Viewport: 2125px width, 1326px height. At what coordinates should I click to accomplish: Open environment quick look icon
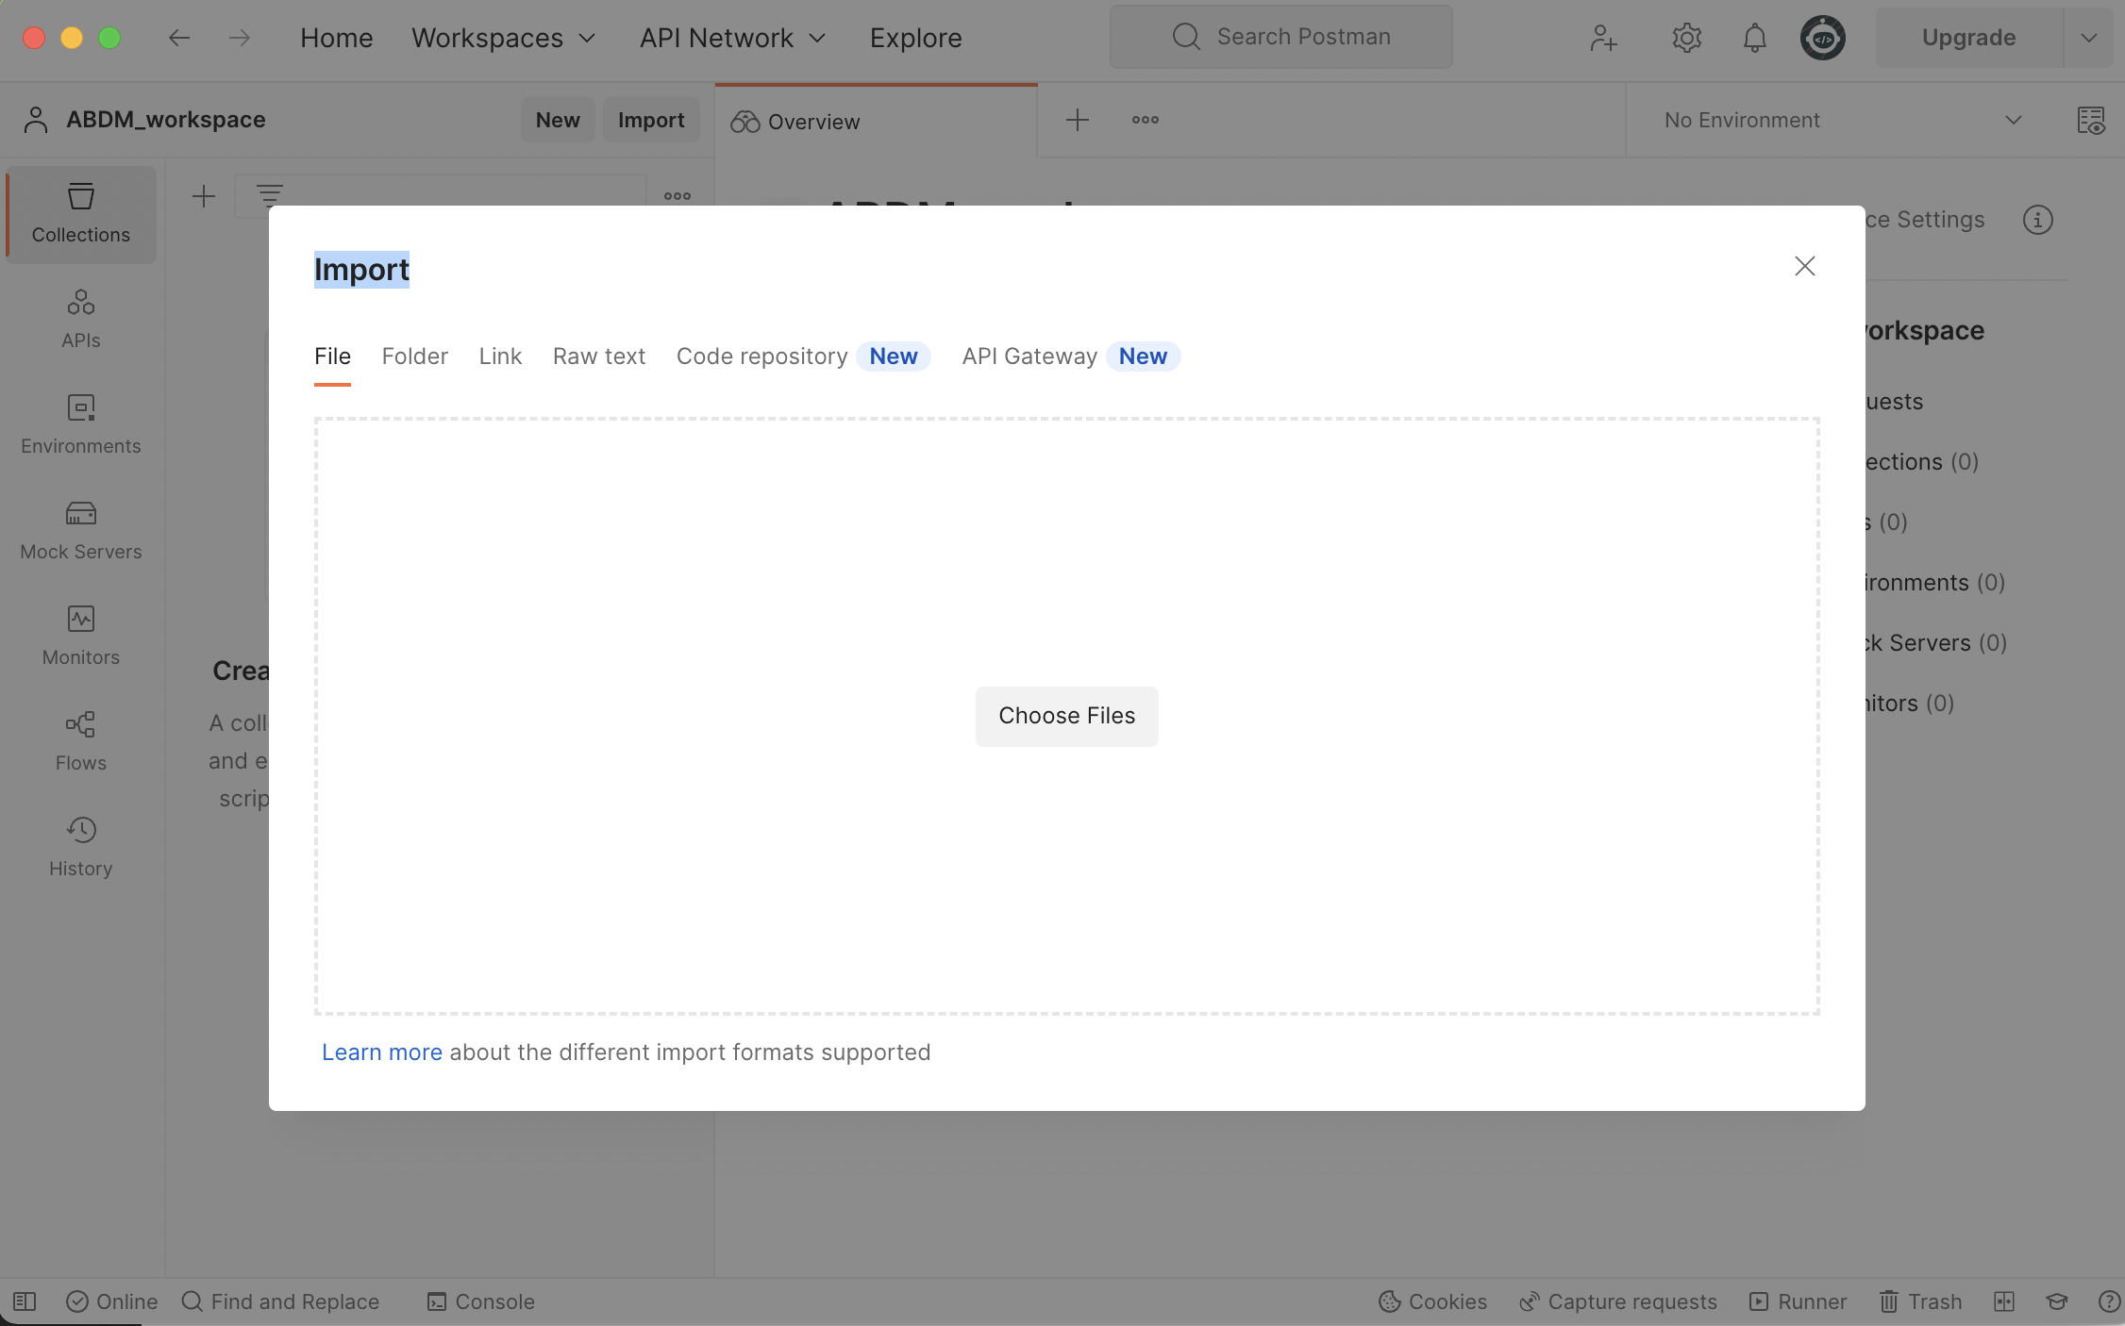2091,120
